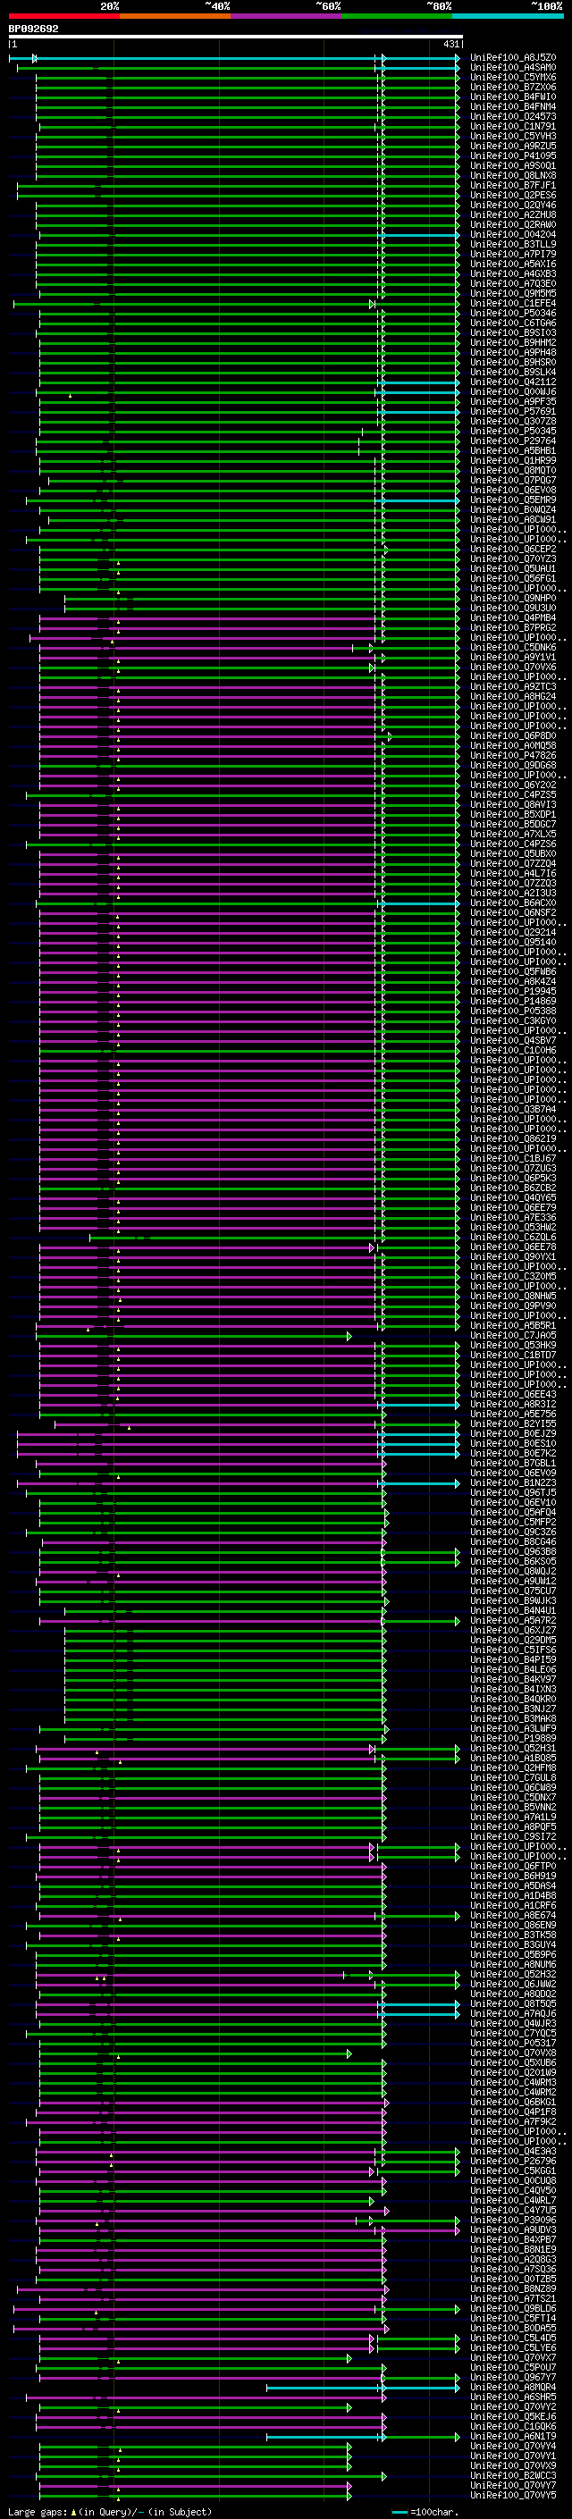Viewport: 572px width, 2519px height.
Task: Select the label UniRef100_Q8LNX8
Action: click(513, 175)
